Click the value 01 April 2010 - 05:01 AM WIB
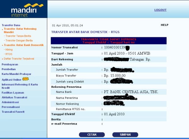This screenshot has width=189, height=139. pos(127,53)
